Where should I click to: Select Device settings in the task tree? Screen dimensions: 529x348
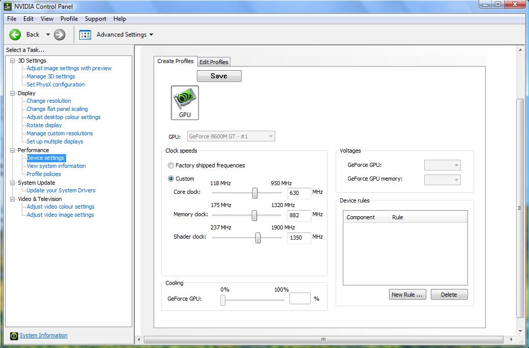point(46,158)
